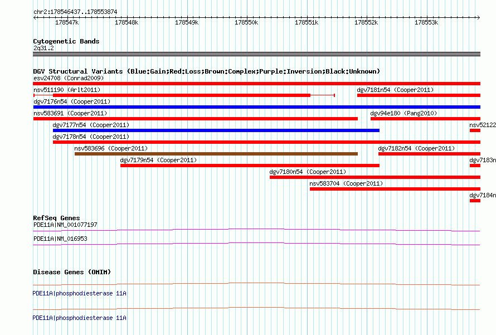The width and height of the screenshot is (496, 335).
Task: Click the dgv7182n54 (Cooper2011) label
Action: pos(416,148)
